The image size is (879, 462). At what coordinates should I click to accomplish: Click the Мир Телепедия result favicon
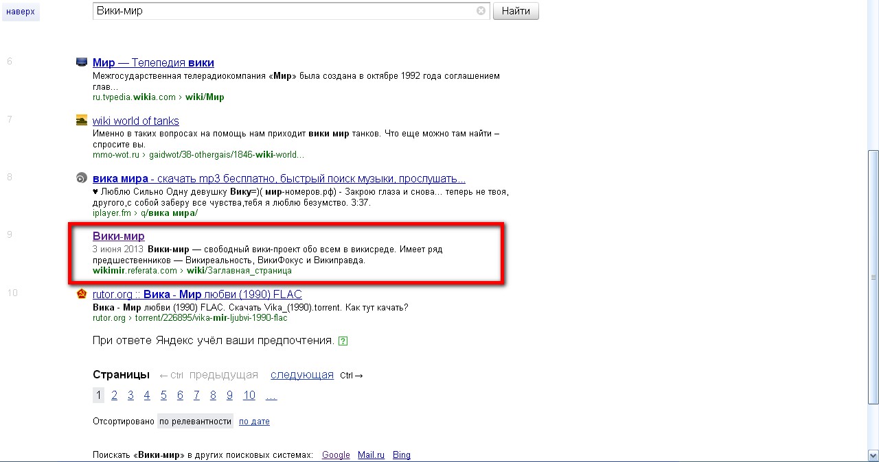tap(82, 62)
